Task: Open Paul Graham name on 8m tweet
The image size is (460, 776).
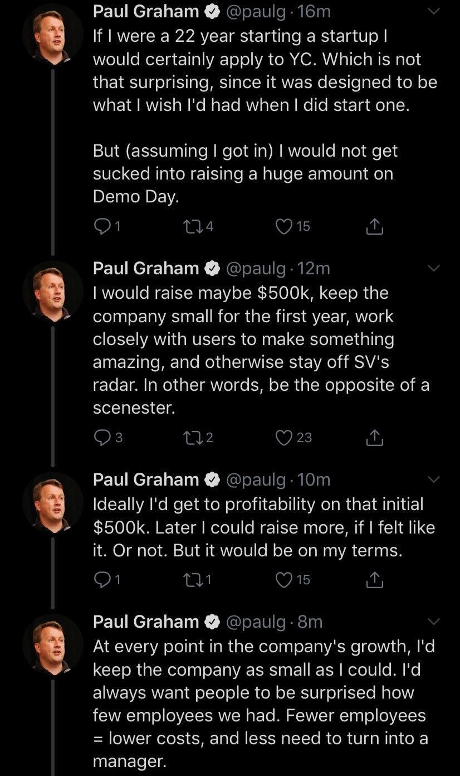Action: (x=146, y=622)
